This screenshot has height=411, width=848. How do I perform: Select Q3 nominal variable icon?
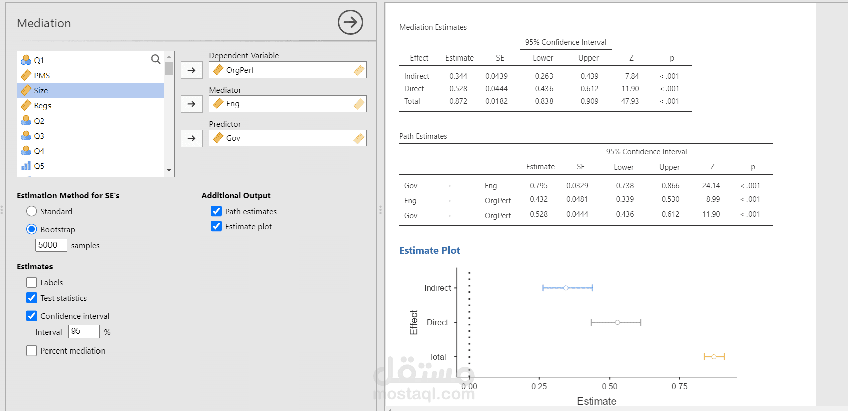click(26, 136)
